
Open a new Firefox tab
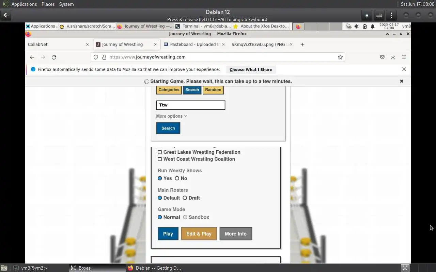[302, 45]
